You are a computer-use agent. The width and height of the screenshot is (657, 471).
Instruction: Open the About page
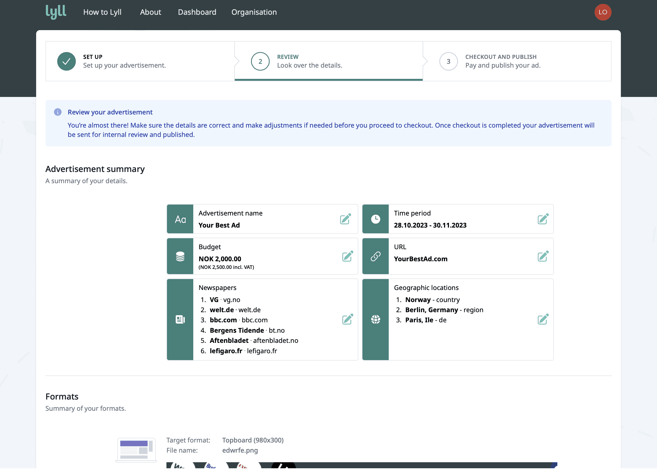pyautogui.click(x=150, y=12)
